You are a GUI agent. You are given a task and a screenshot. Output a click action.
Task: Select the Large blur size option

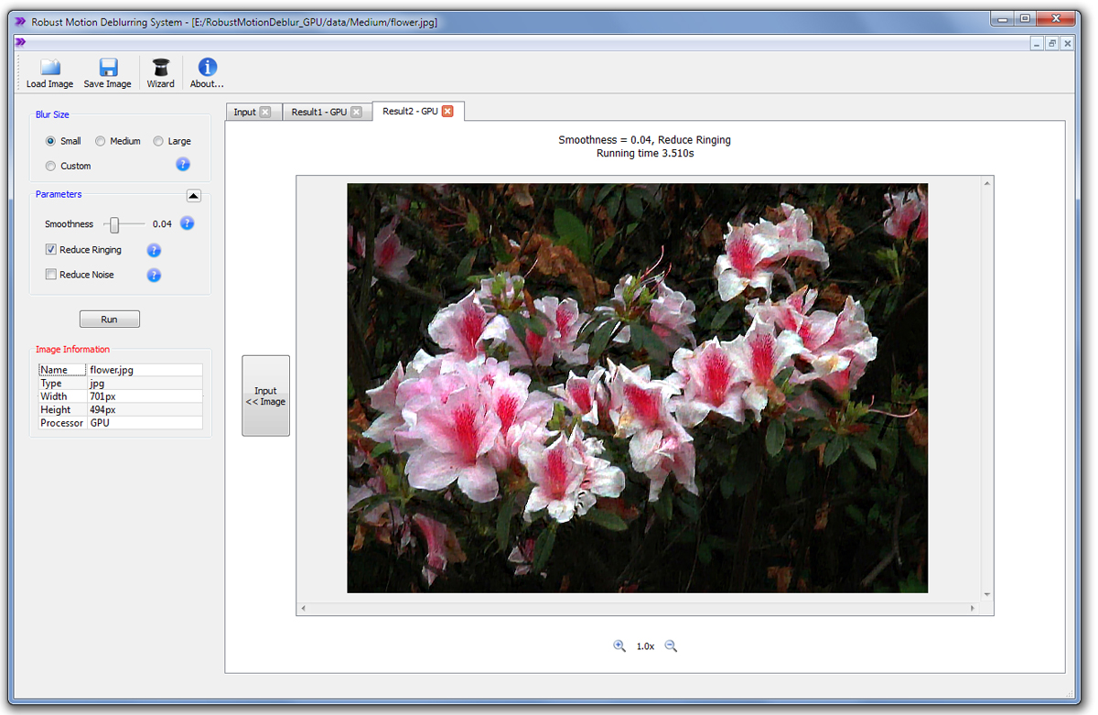click(158, 141)
